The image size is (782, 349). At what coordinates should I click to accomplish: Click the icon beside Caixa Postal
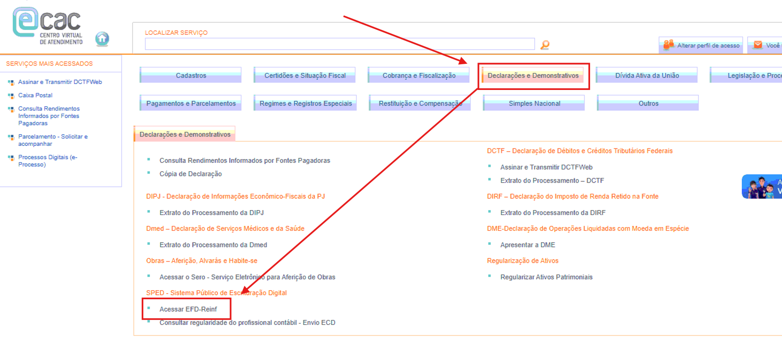point(11,96)
